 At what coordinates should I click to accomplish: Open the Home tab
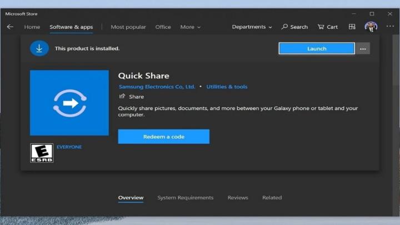32,27
